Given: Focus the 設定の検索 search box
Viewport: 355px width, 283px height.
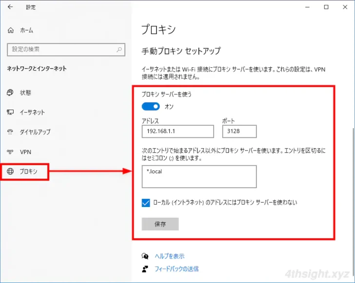Looking at the screenshot, I should click(x=66, y=50).
